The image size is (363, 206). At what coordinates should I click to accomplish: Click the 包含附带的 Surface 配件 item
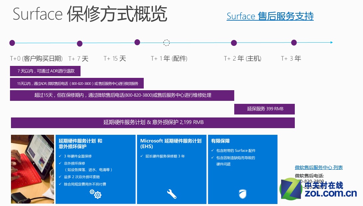coord(236,150)
